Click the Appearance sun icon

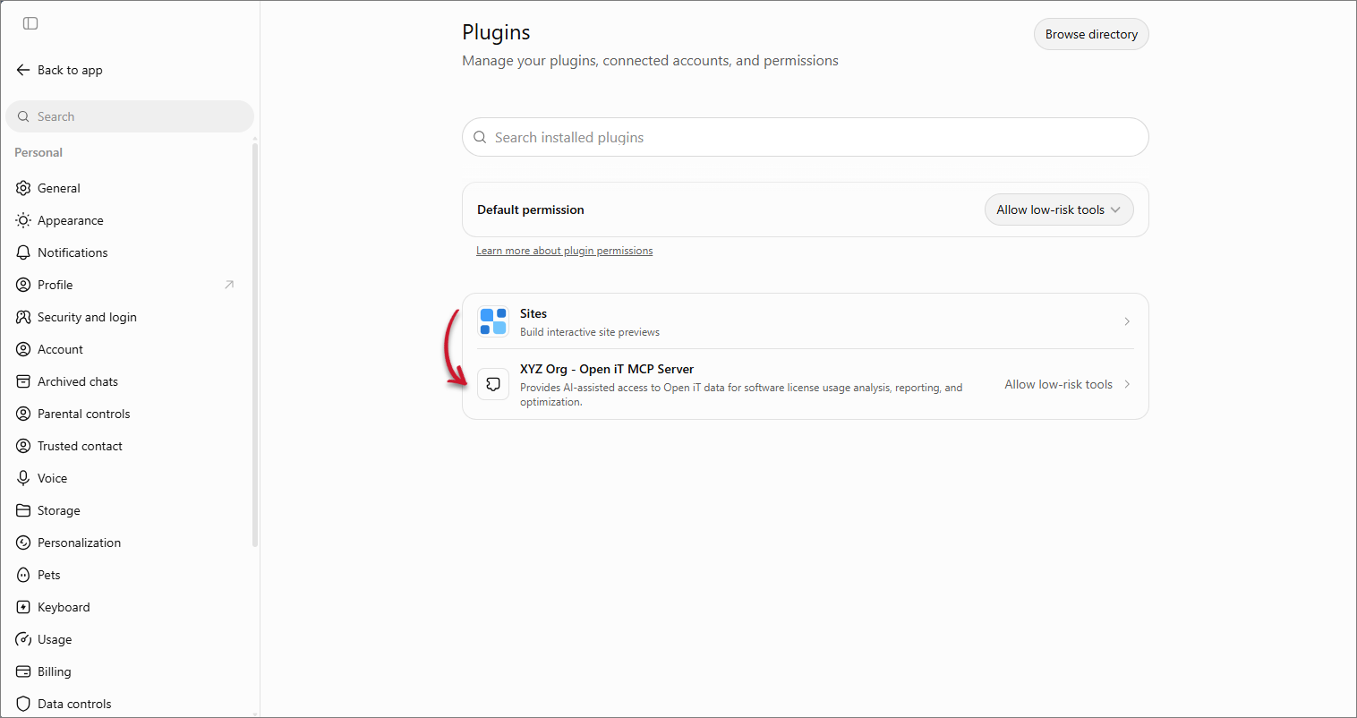pos(23,220)
